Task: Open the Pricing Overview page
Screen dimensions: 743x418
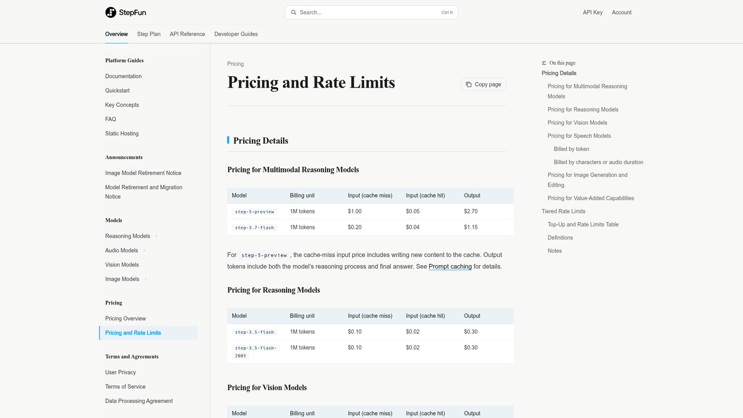Action: [x=126, y=319]
